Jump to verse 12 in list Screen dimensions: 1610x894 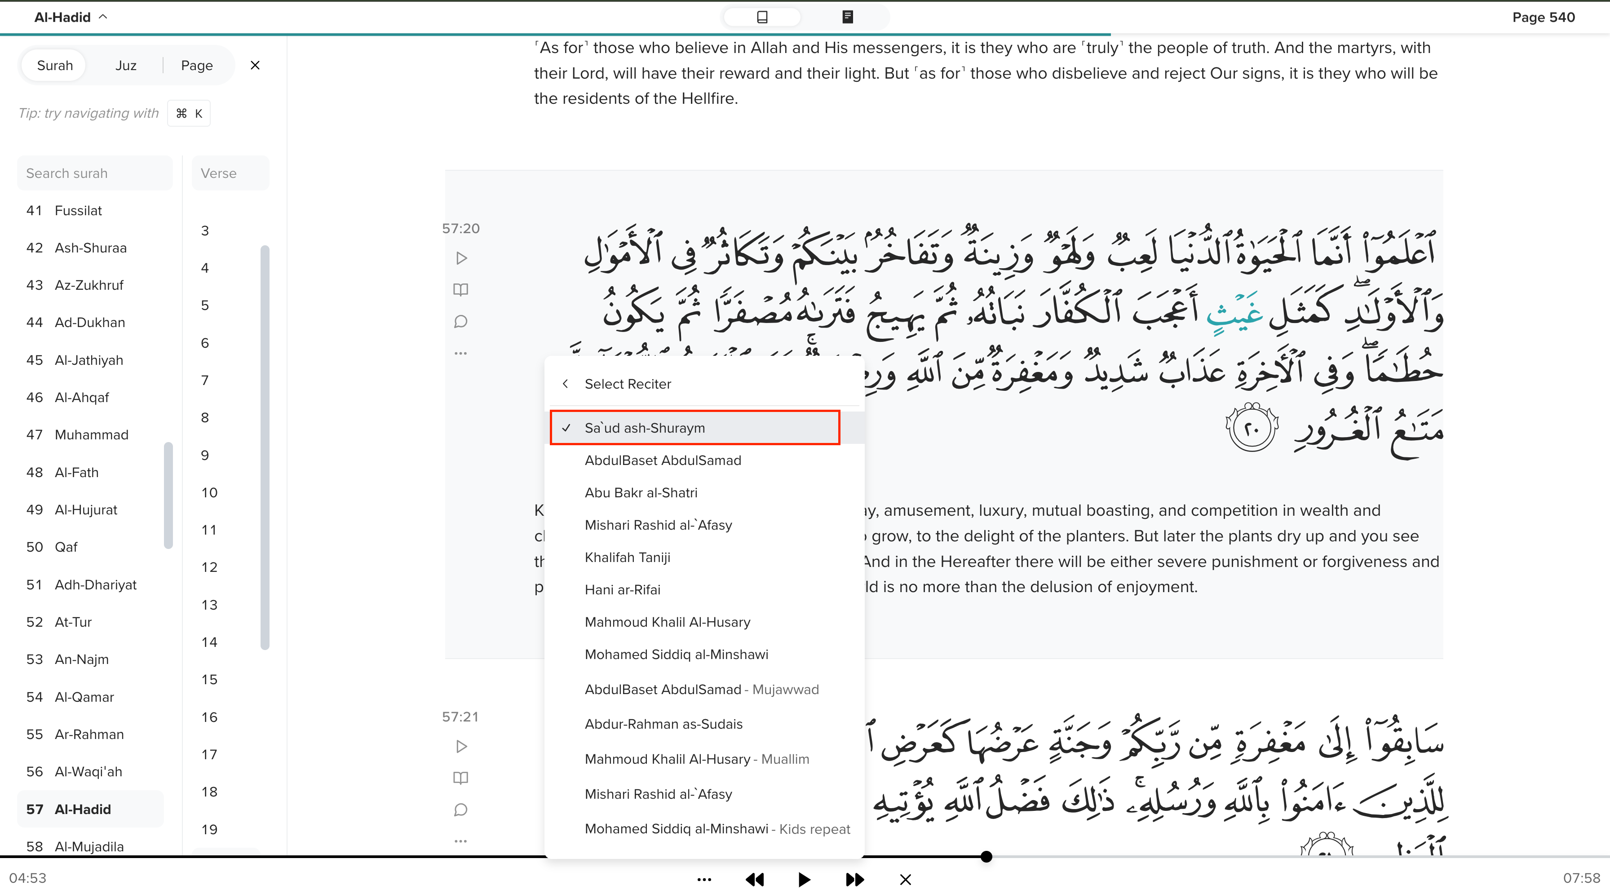click(209, 567)
